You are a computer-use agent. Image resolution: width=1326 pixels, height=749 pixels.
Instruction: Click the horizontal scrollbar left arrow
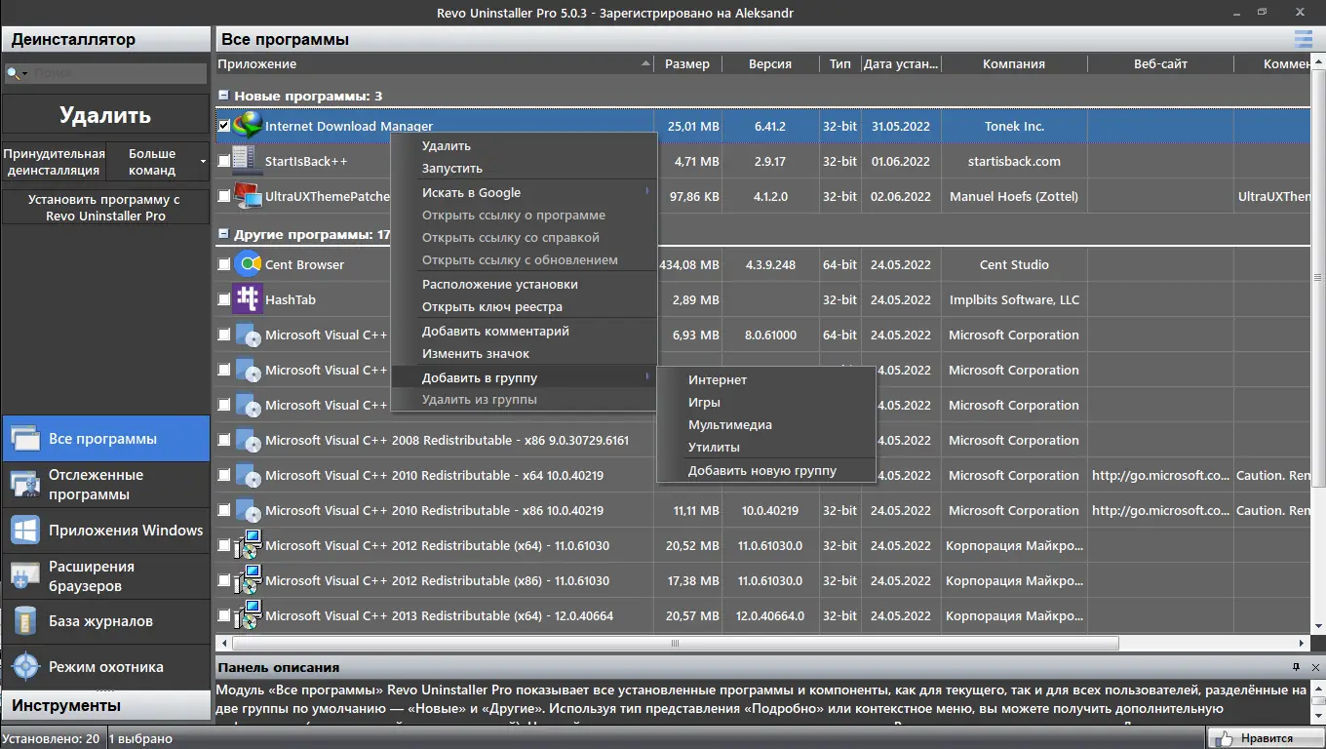click(223, 644)
